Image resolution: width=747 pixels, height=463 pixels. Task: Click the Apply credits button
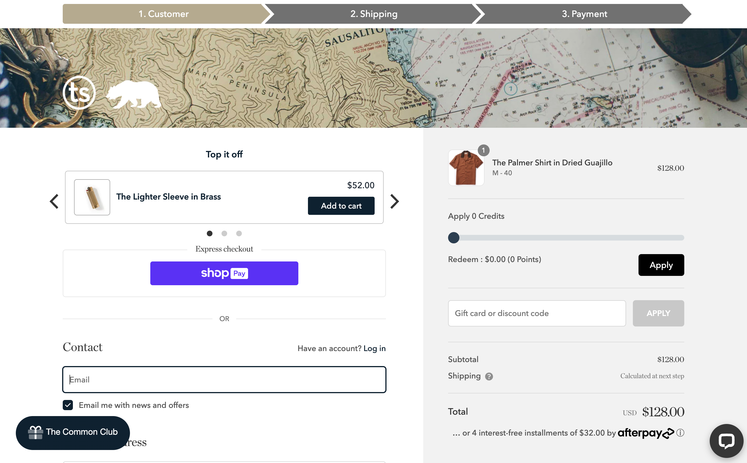pyautogui.click(x=661, y=265)
